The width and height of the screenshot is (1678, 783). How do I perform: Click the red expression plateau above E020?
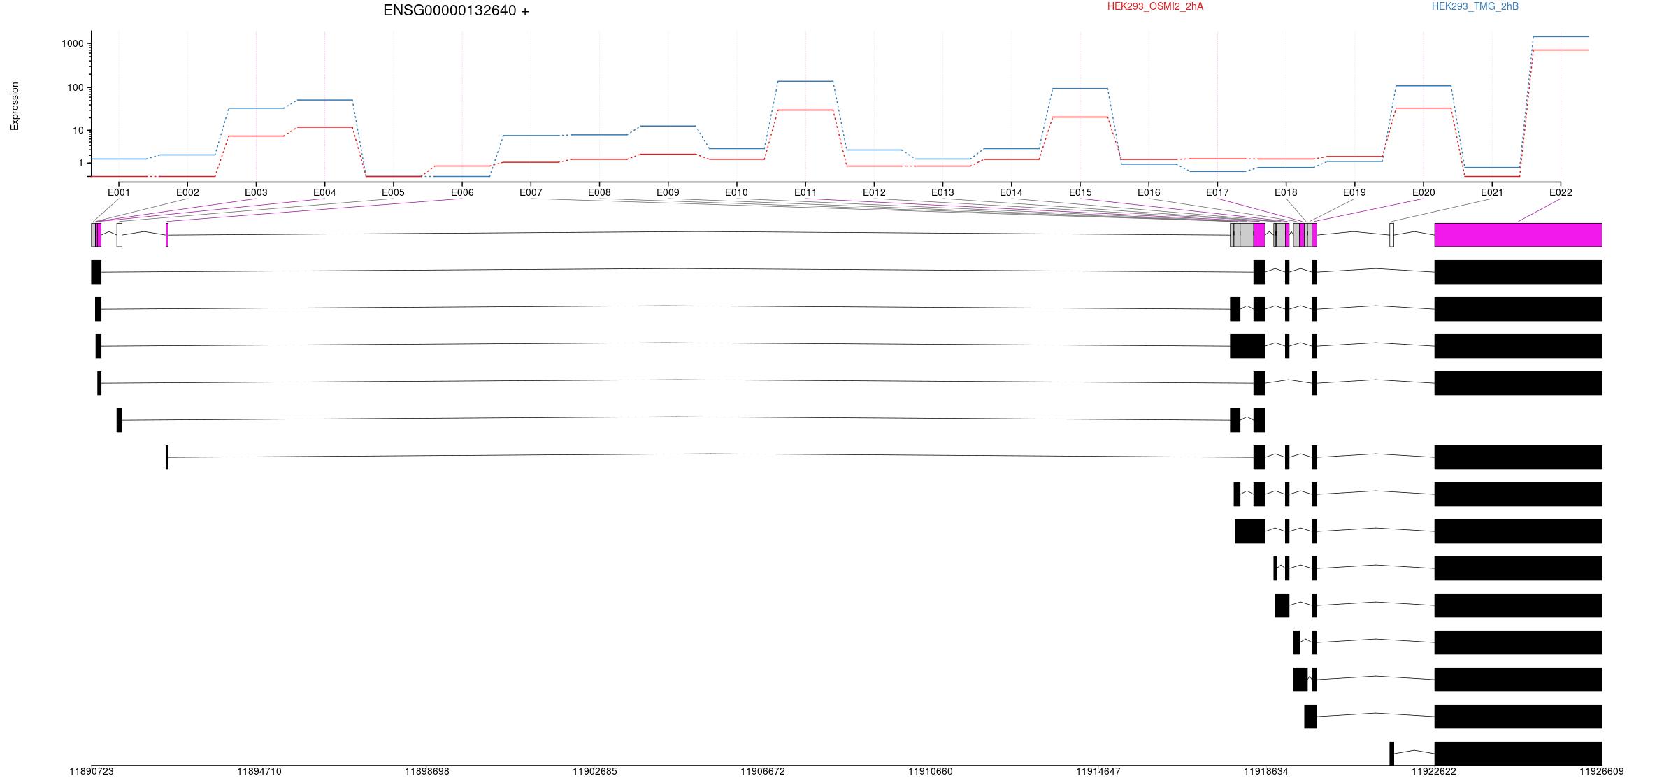pyautogui.click(x=1424, y=108)
